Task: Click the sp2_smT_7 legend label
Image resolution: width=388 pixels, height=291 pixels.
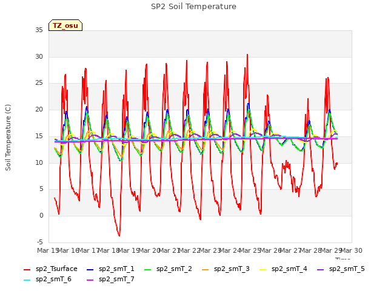Action: pos(116,279)
